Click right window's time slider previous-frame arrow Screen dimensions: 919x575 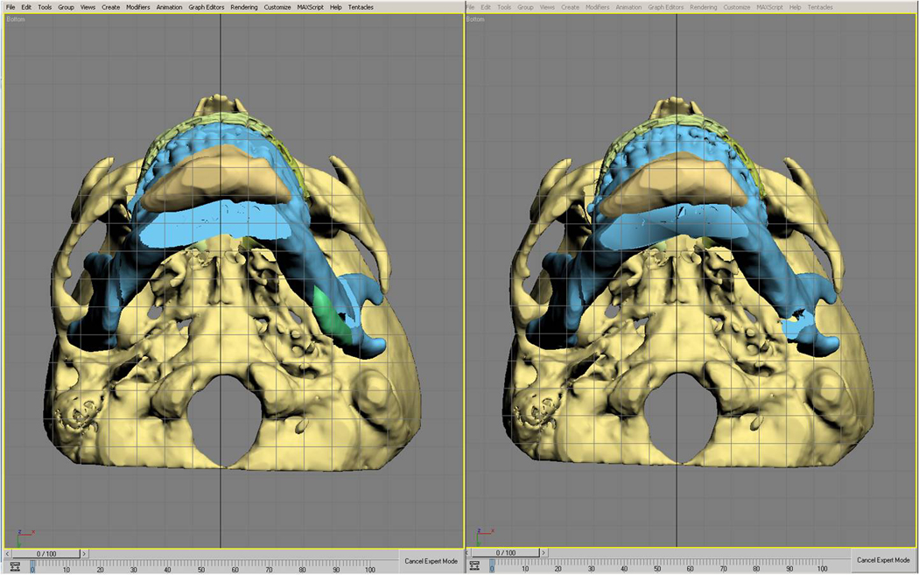click(470, 553)
